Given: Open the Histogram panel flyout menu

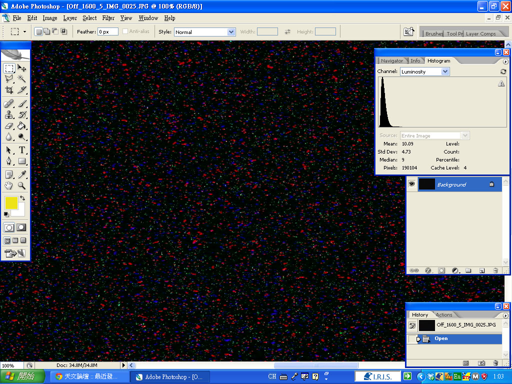Looking at the screenshot, I should click(505, 61).
